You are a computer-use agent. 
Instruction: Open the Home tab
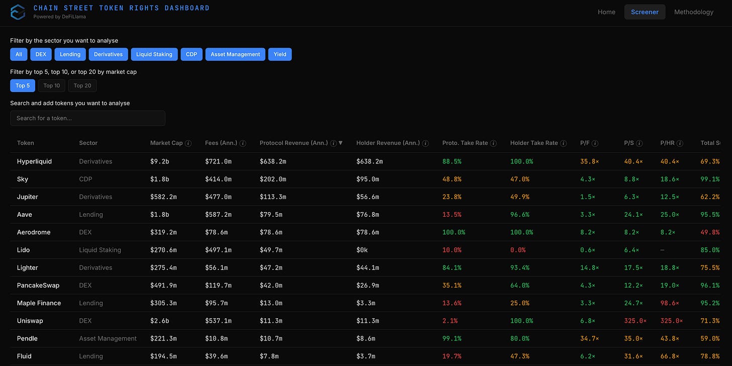[x=606, y=12]
